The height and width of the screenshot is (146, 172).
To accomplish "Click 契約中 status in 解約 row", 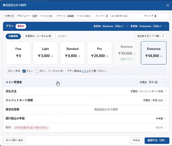I will [x=159, y=128].
